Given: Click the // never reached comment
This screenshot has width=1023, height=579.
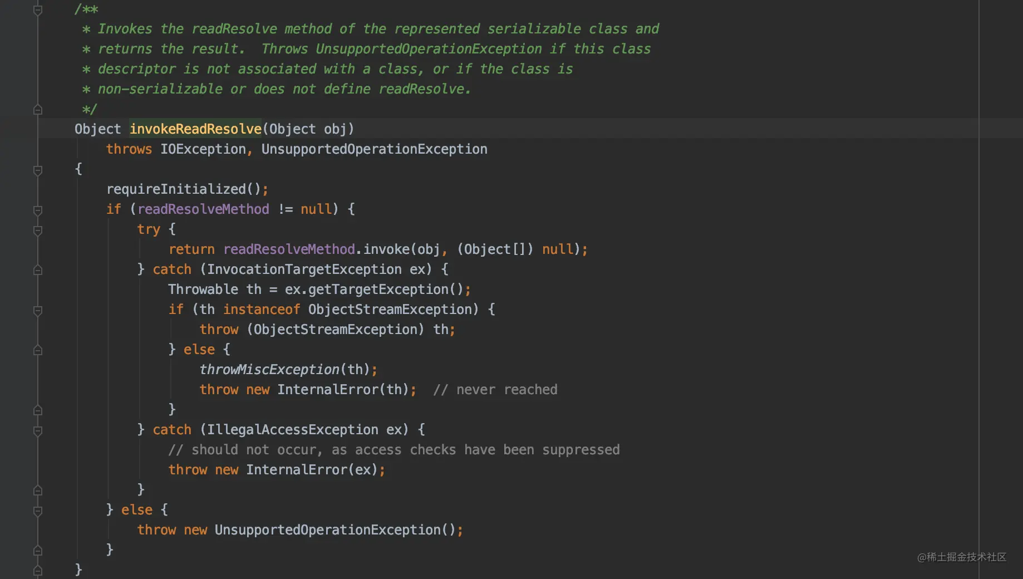Looking at the screenshot, I should (495, 390).
